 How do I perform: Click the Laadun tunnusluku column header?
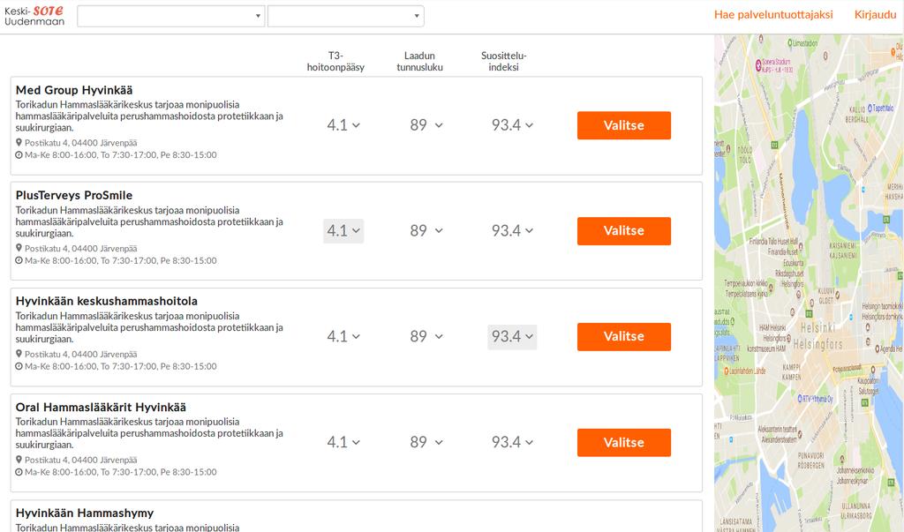[x=419, y=62]
